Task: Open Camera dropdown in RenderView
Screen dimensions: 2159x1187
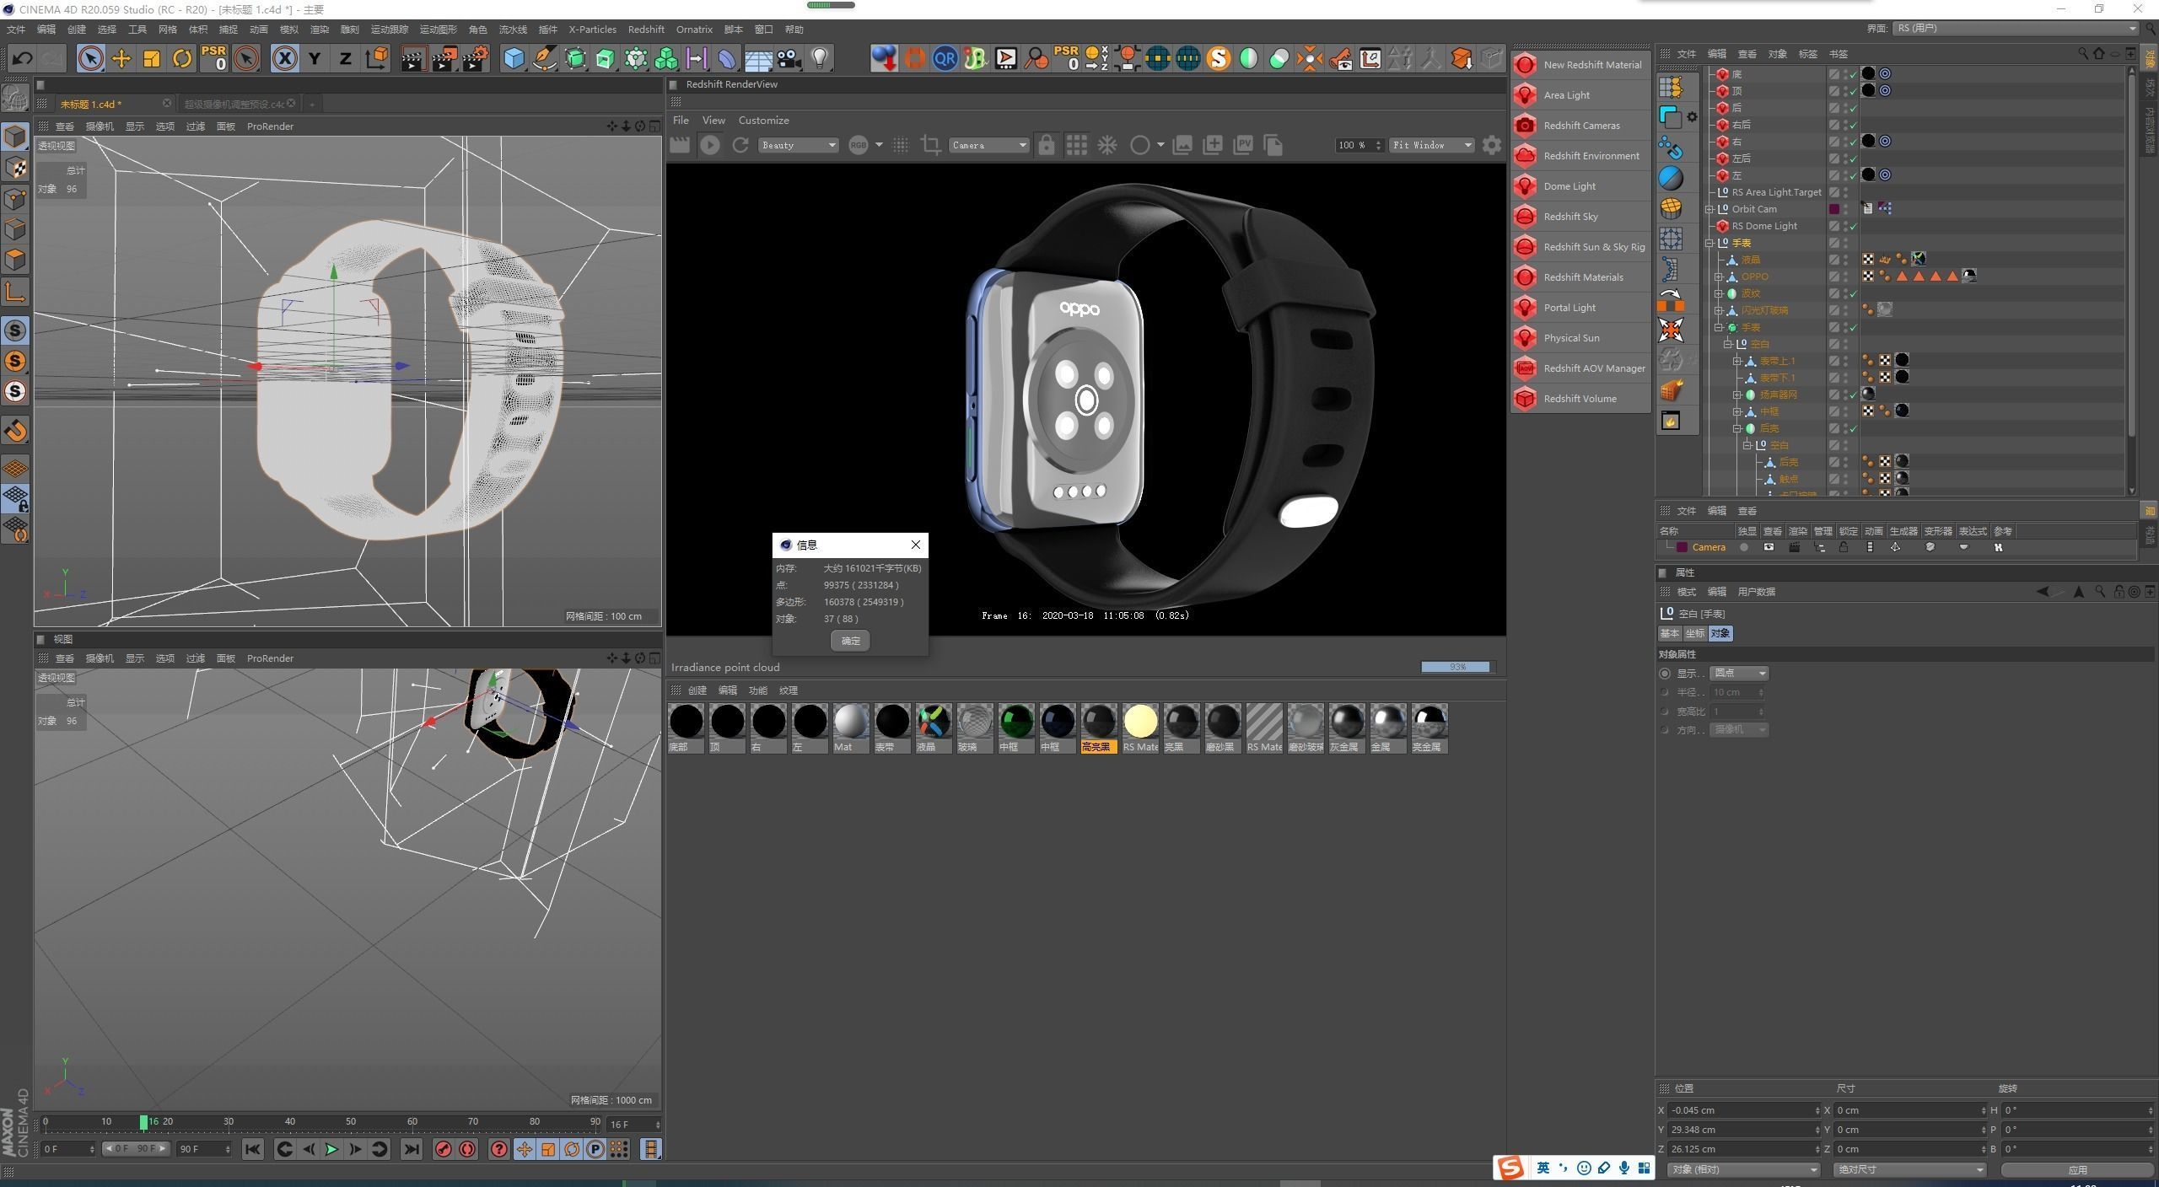Action: [988, 145]
